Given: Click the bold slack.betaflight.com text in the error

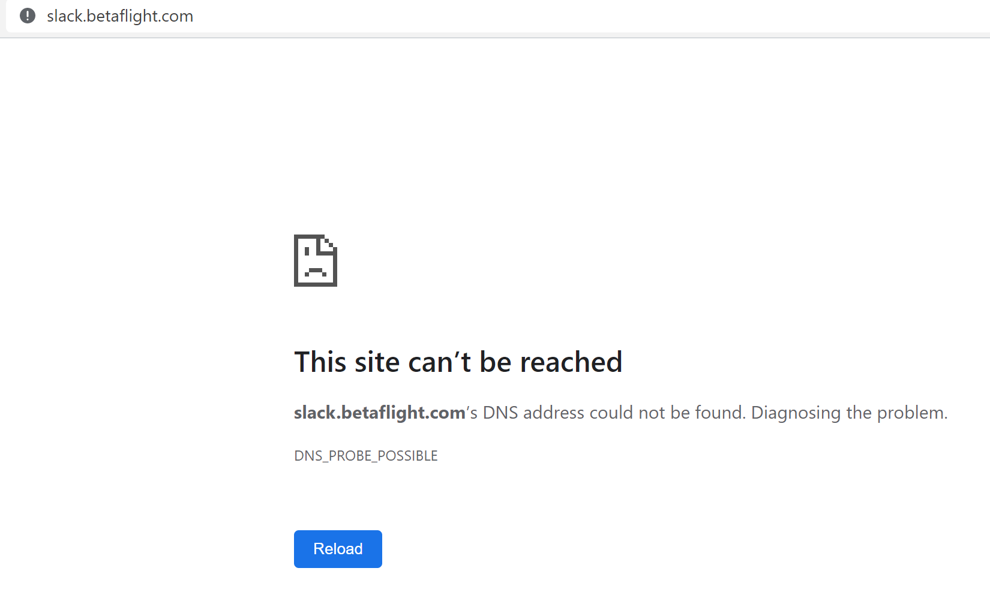Looking at the screenshot, I should pyautogui.click(x=378, y=412).
